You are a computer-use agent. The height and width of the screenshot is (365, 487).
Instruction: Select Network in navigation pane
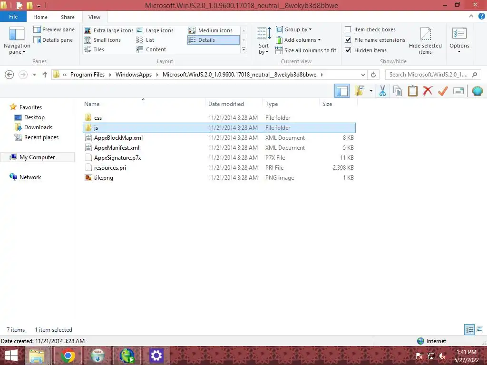point(25,177)
